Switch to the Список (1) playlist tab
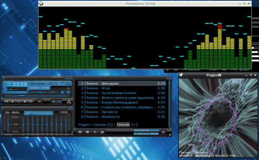This screenshot has width=259, height=160. click(103, 125)
